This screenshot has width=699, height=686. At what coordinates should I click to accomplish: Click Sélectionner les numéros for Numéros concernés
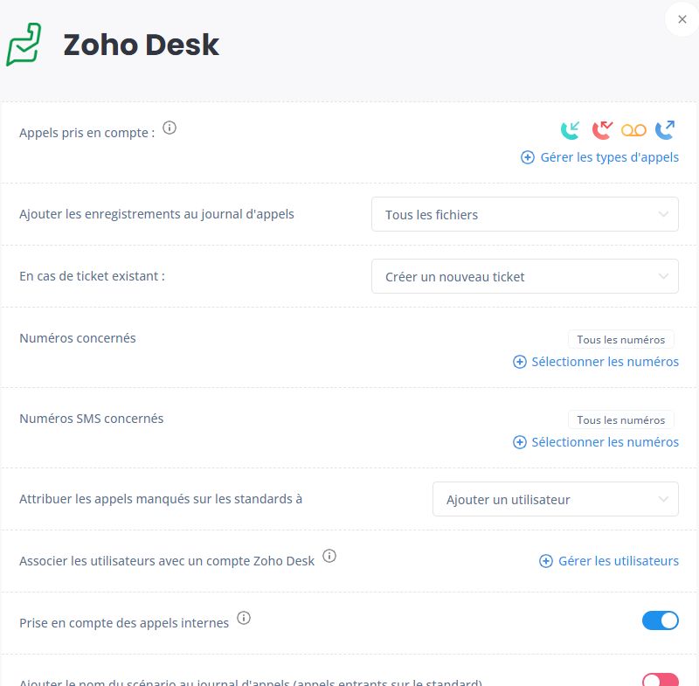point(596,362)
